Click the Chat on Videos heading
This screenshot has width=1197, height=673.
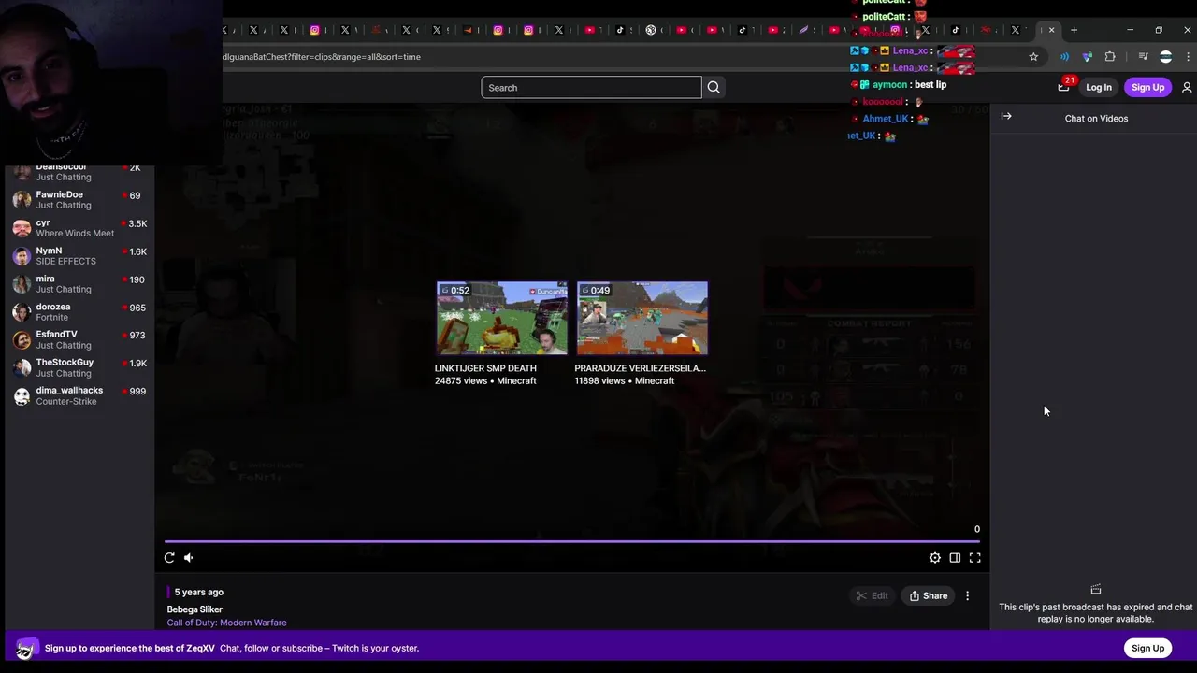pyautogui.click(x=1096, y=119)
